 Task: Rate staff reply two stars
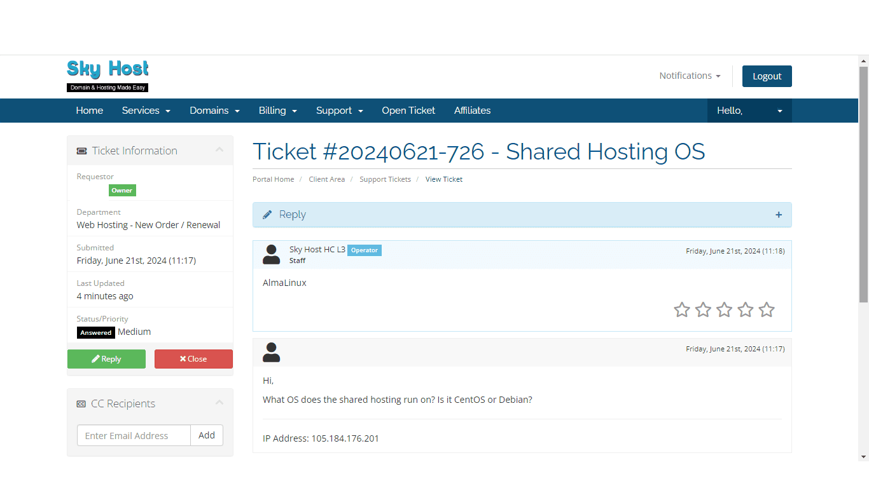click(703, 309)
